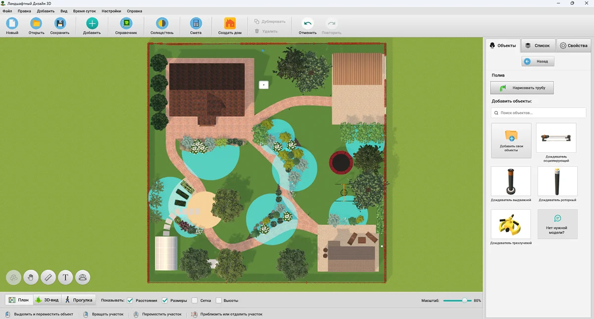Screen dimensions: 594x319
Task: Open the Файл menu
Action: [x=7, y=11]
